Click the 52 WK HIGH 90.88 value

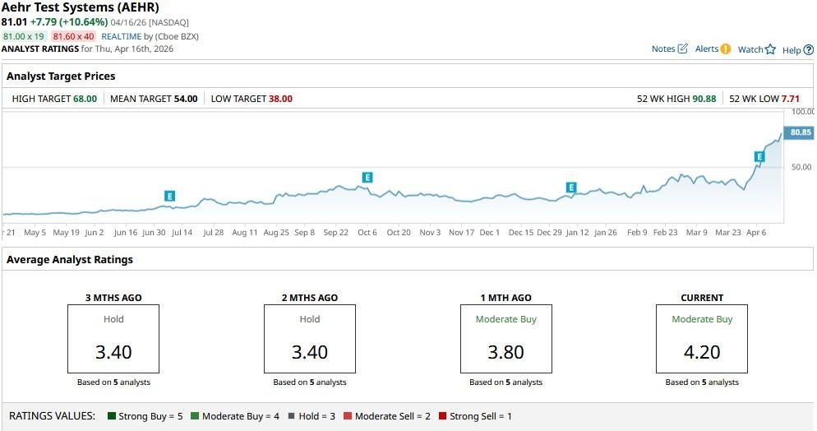(x=704, y=99)
